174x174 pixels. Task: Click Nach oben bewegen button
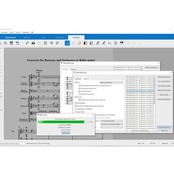point(164,86)
